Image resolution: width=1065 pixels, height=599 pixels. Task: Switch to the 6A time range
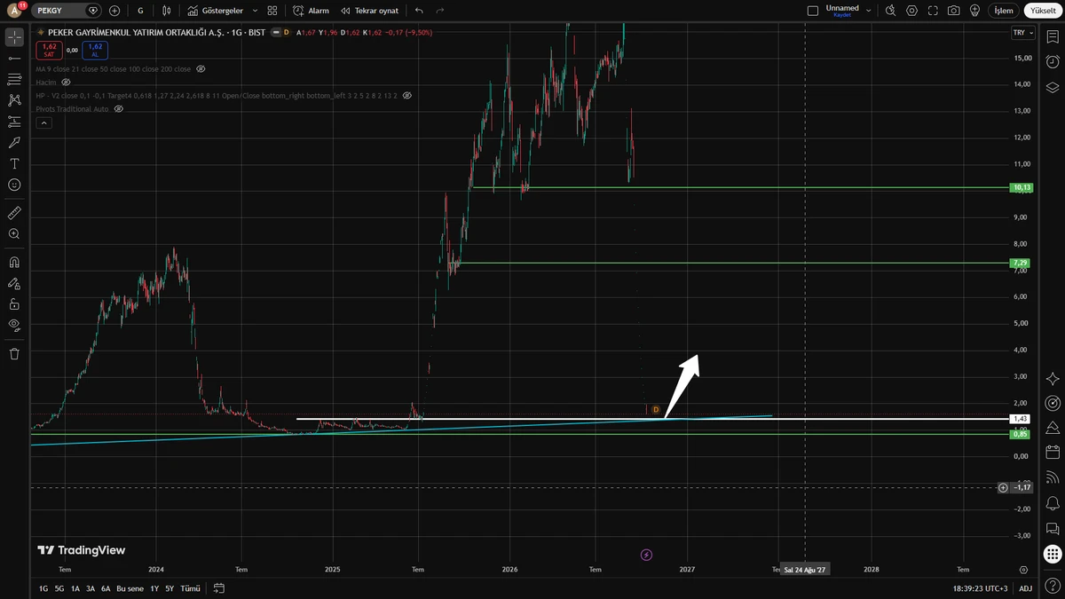(106, 588)
